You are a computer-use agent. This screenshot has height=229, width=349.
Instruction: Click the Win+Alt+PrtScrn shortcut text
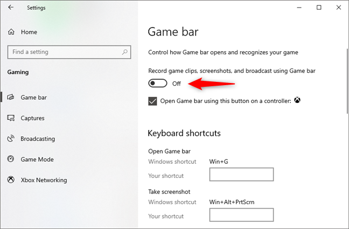(x=232, y=202)
